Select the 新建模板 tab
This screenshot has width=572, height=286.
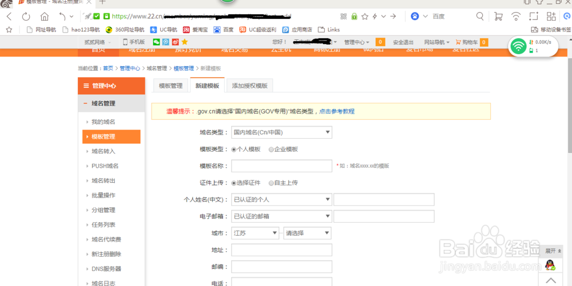[207, 86]
